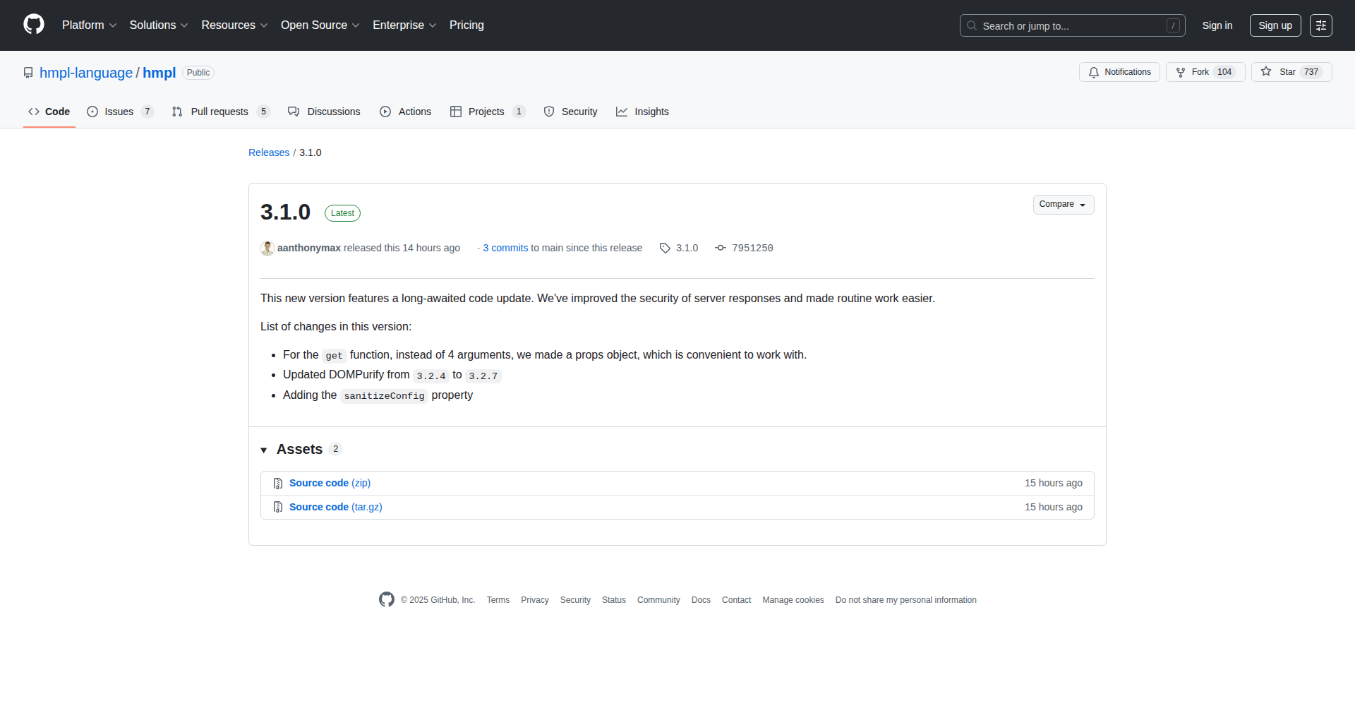The image size is (1355, 701).
Task: Open the Compare dropdown
Action: pos(1063,204)
